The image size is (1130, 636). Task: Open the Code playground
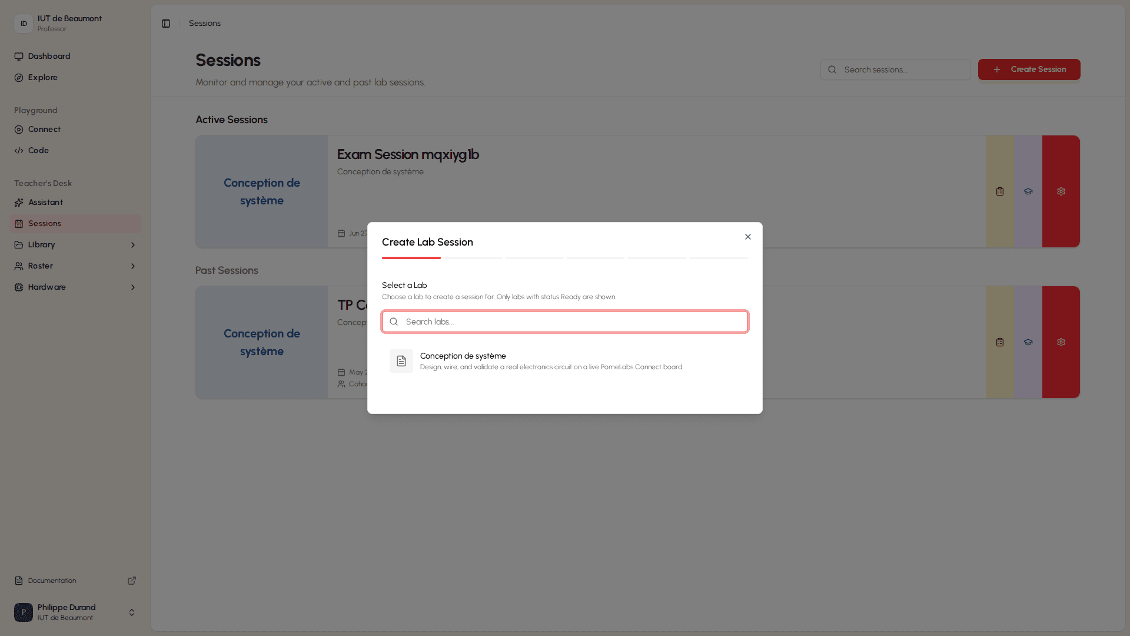pos(75,151)
